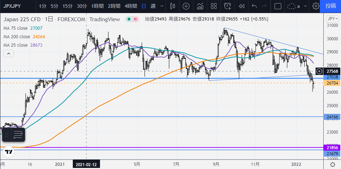Select the blue horizontal line at 24166
The height and width of the screenshot is (169, 341).
[x=162, y=117]
